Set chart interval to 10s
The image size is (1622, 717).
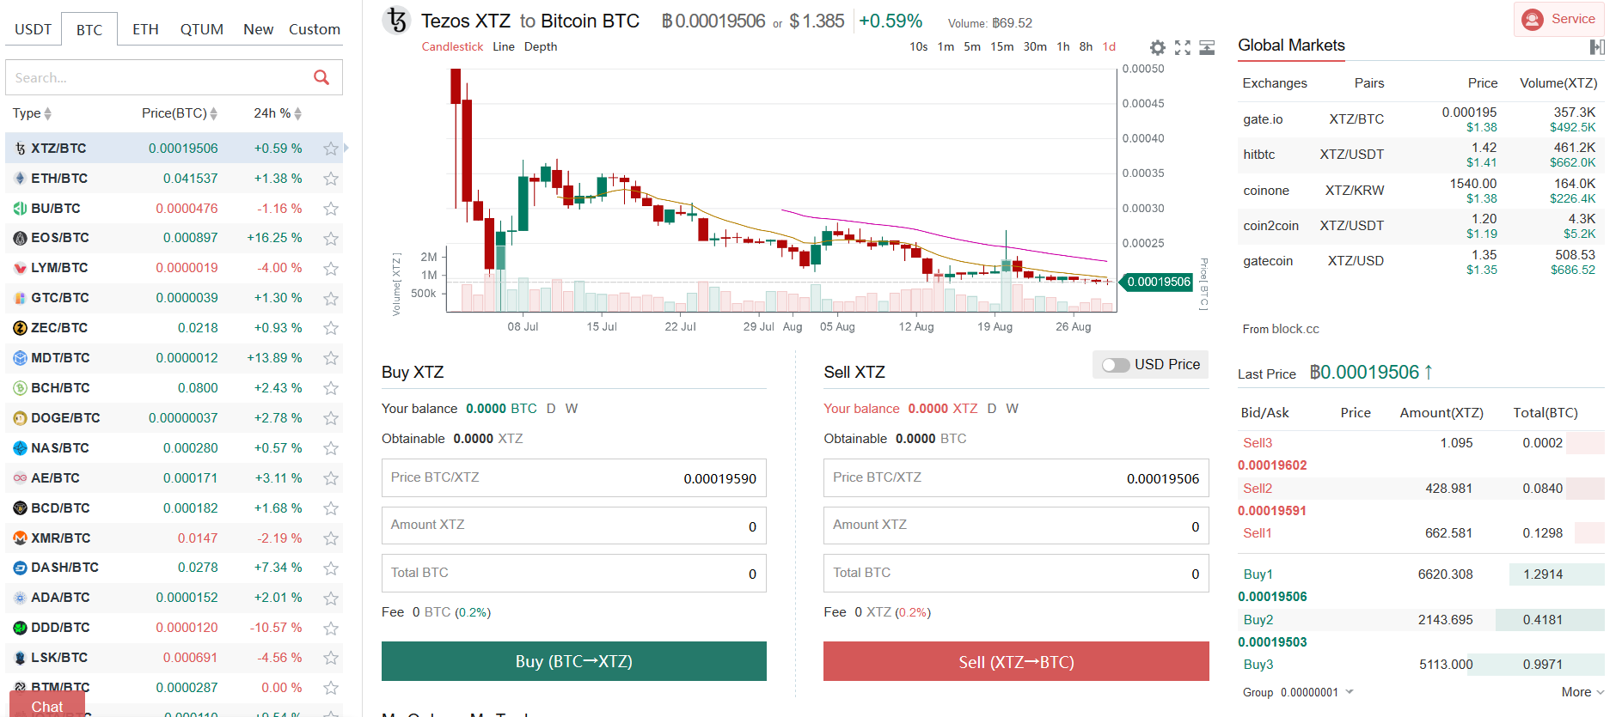click(919, 47)
